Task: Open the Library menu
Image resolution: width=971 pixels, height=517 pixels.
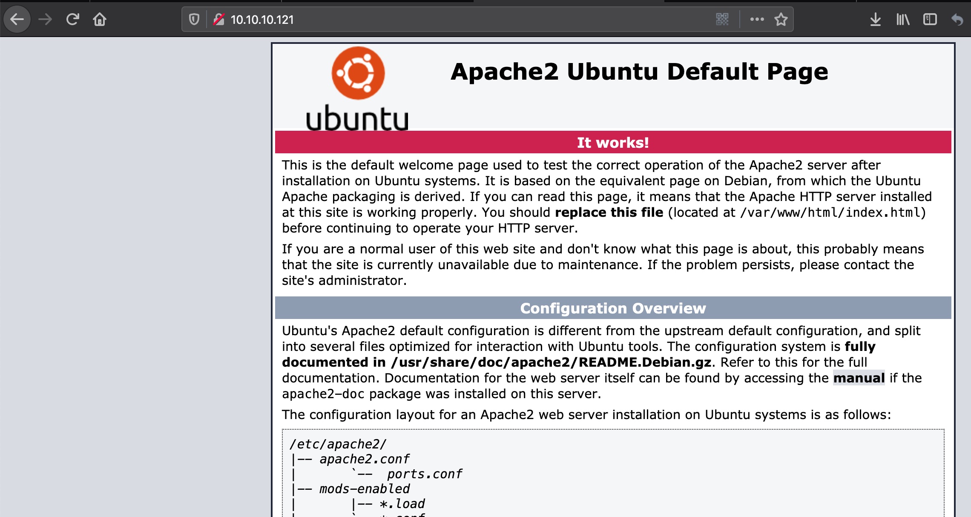Action: click(x=902, y=20)
